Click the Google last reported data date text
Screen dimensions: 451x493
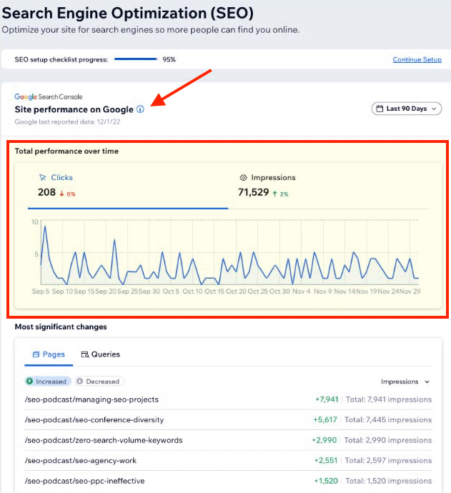(x=67, y=122)
